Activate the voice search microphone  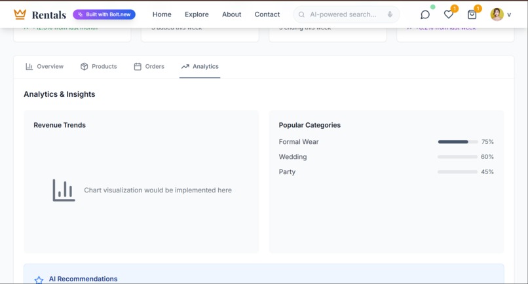pos(390,14)
